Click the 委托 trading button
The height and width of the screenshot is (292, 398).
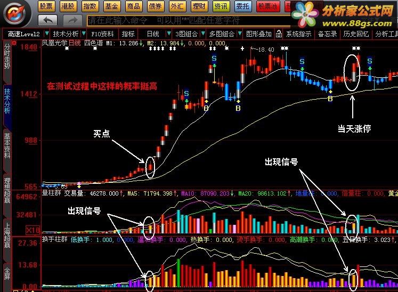[242, 6]
